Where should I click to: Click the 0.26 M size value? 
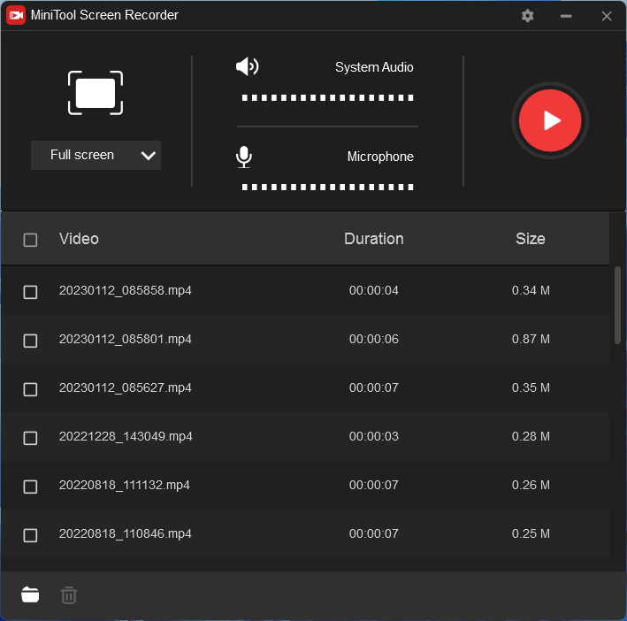pyautogui.click(x=531, y=485)
